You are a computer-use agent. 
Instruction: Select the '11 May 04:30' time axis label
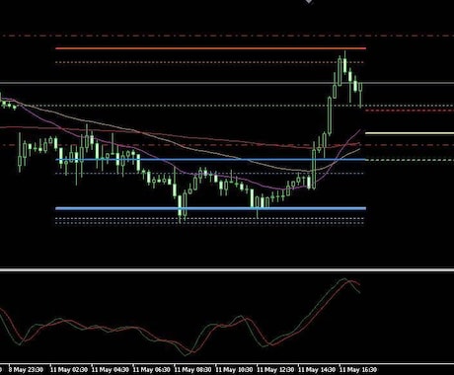click(111, 370)
